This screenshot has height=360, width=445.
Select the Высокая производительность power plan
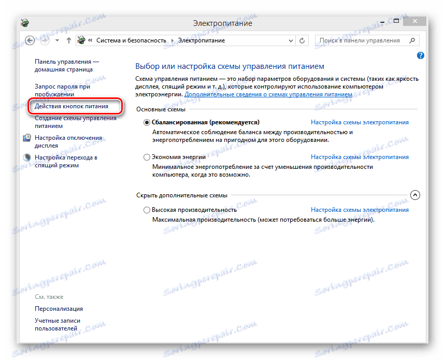point(147,210)
